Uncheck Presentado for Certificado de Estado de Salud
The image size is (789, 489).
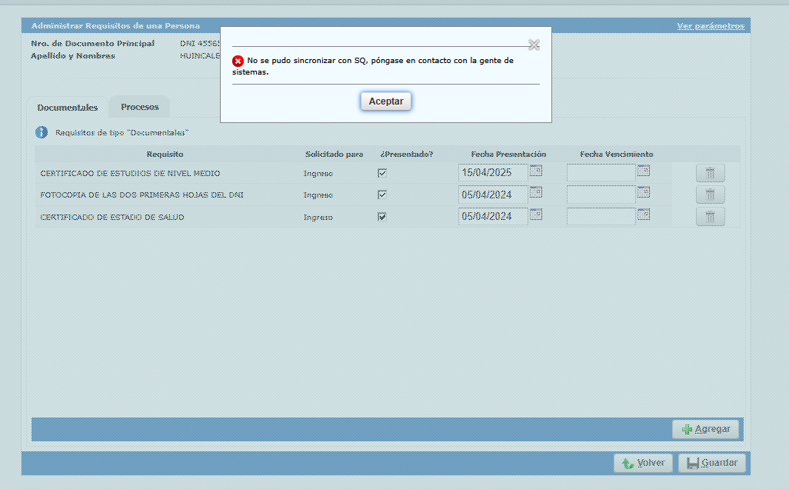[x=382, y=217]
